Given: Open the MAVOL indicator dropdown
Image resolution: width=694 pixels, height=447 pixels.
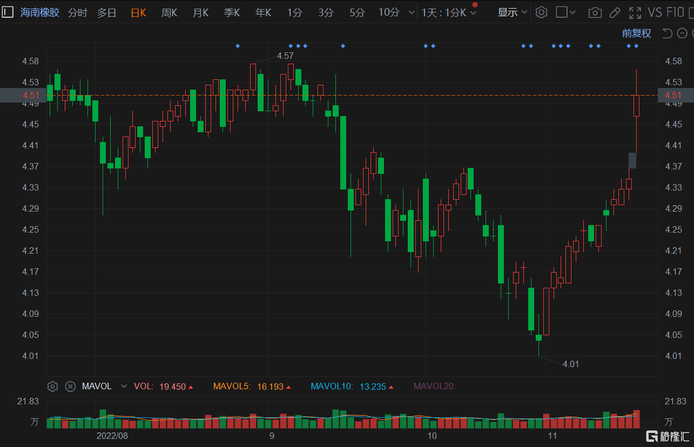Looking at the screenshot, I should (x=124, y=387).
